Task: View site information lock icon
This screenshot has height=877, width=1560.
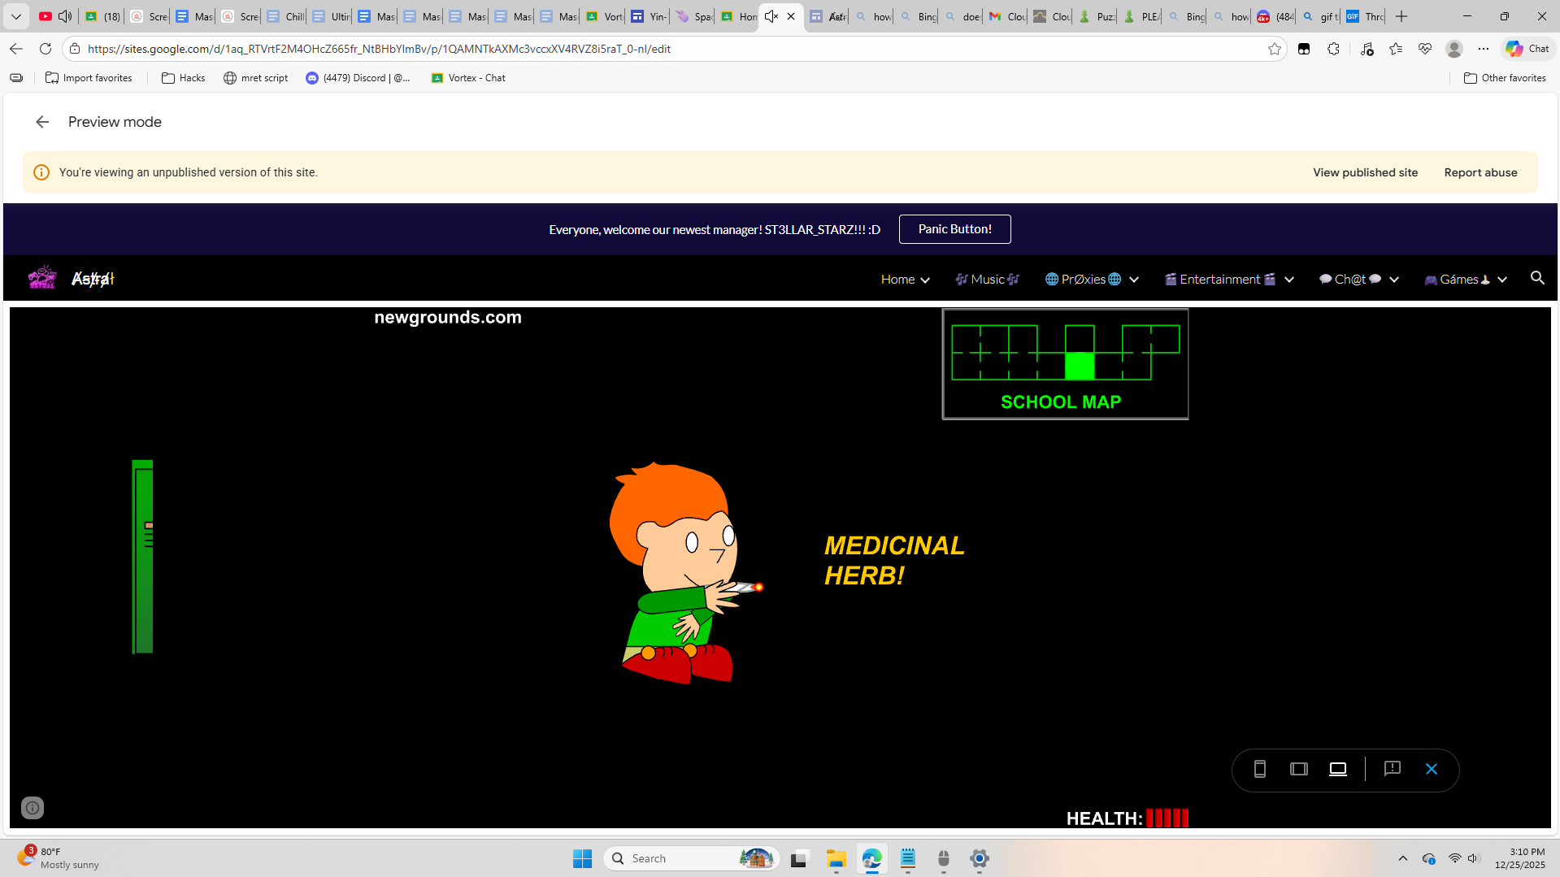Action: [x=75, y=49]
